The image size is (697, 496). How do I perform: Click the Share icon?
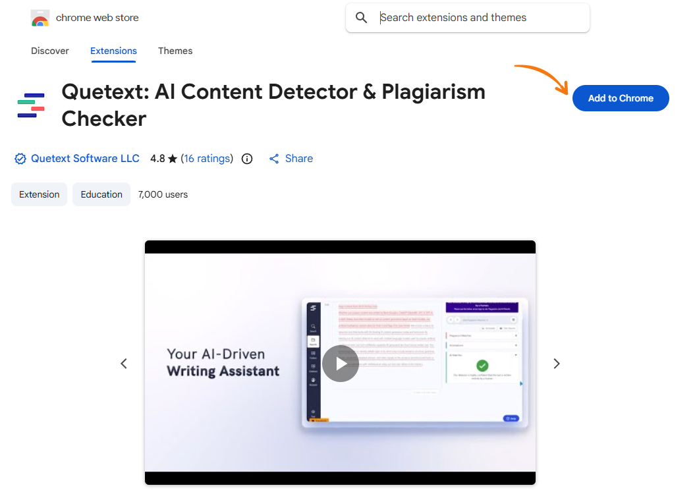[274, 159]
